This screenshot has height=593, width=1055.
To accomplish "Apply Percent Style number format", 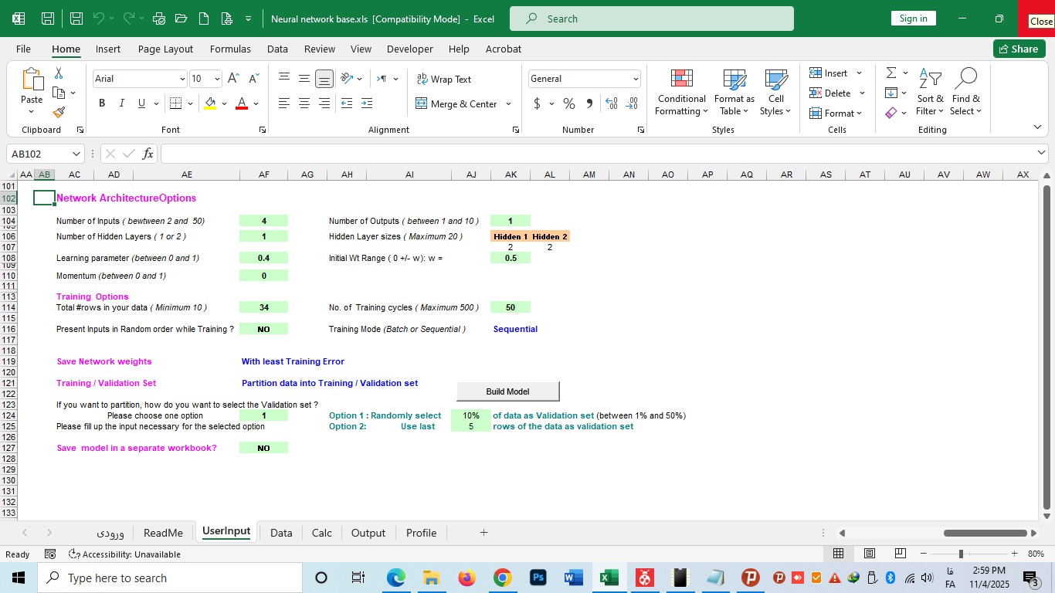I will (569, 103).
